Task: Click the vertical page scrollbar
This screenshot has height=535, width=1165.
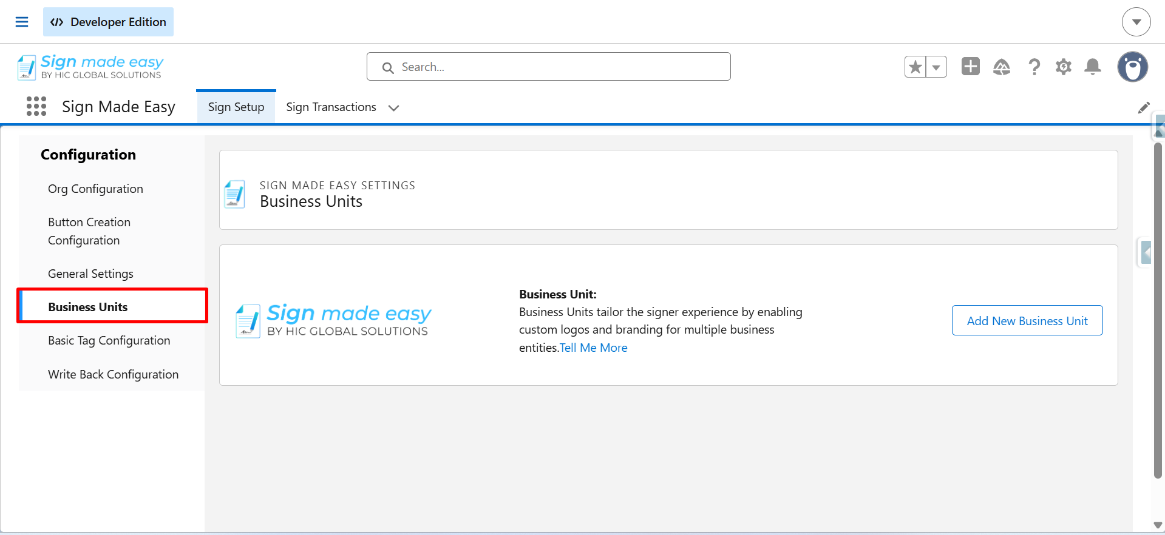Action: pos(1158,310)
